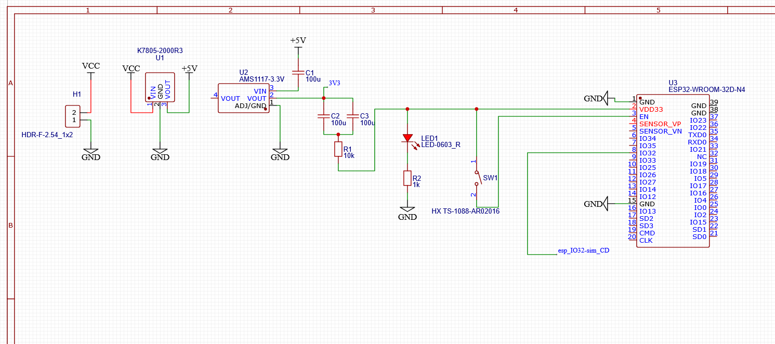The image size is (775, 344).
Task: Select the R2 1k resistor
Action: tap(408, 178)
